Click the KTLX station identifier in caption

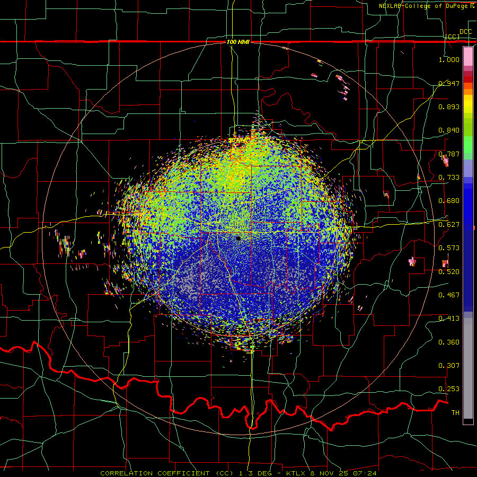click(297, 473)
